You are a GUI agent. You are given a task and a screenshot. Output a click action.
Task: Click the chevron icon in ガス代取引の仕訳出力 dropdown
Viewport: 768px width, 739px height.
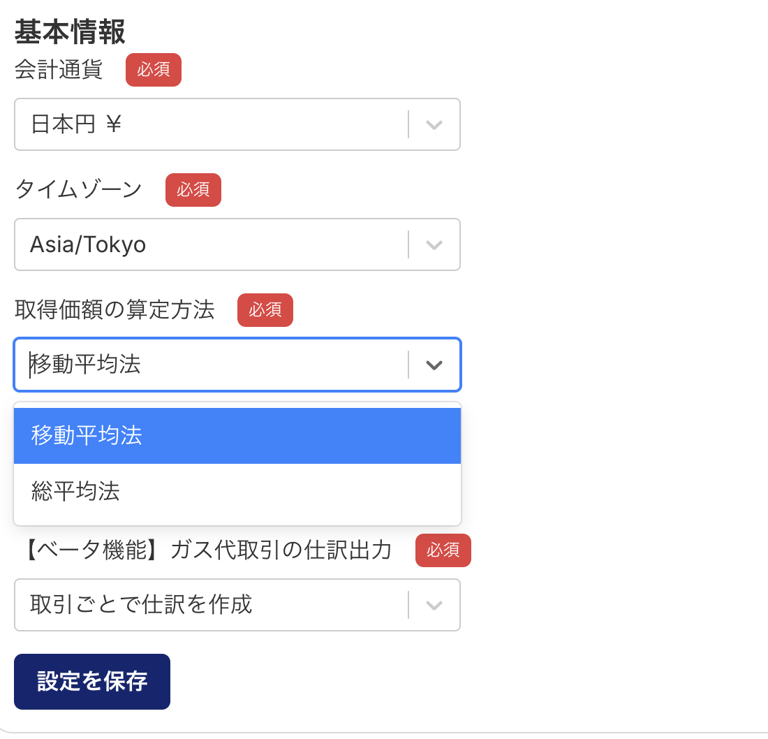434,605
